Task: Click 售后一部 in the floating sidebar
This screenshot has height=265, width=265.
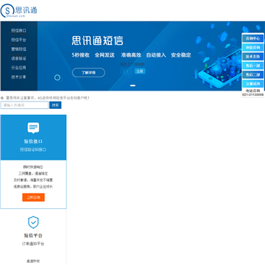Action: coord(252,66)
